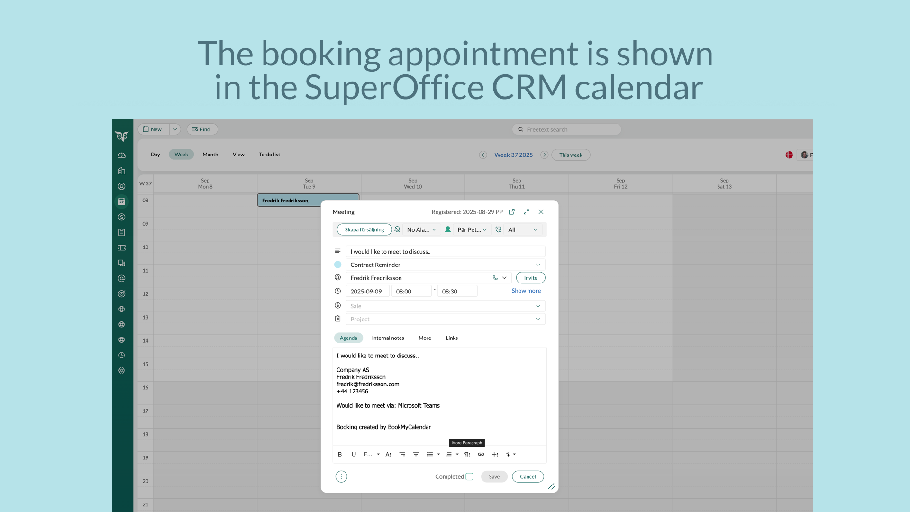
Task: Click the More Paragraph icon
Action: tap(467, 454)
